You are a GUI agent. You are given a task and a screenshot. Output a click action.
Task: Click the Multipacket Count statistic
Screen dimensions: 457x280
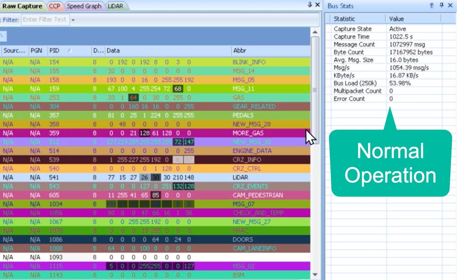click(x=357, y=91)
